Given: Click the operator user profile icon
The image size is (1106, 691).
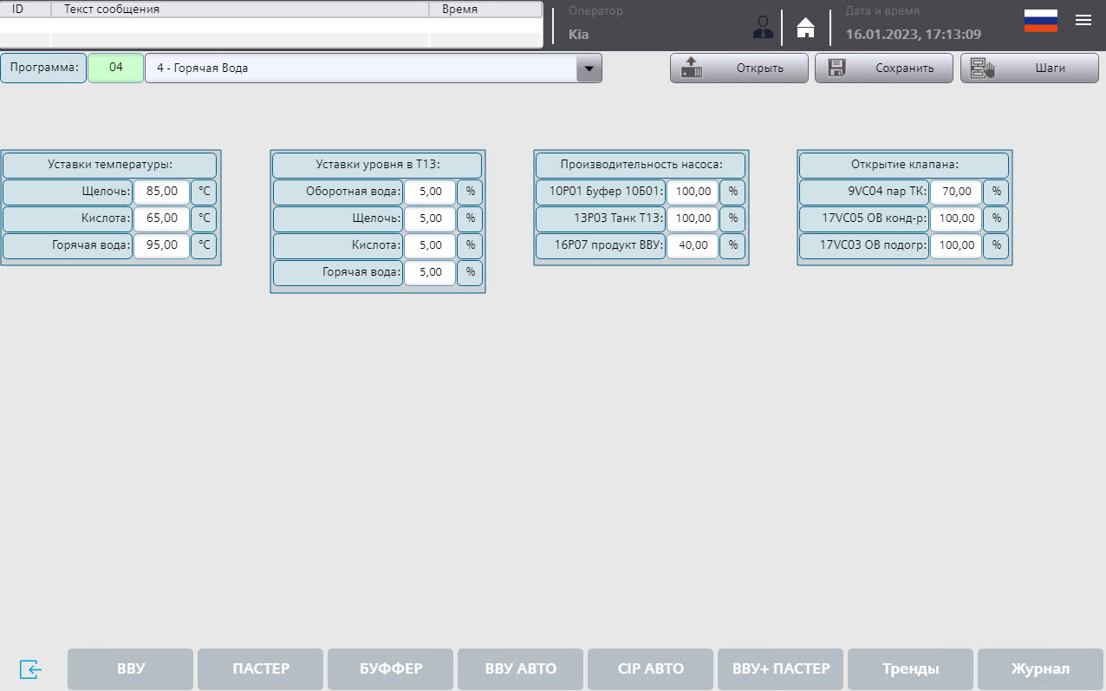Looking at the screenshot, I should point(763,27).
